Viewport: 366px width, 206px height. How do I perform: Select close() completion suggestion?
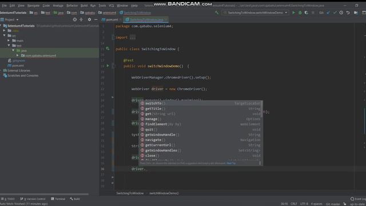pyautogui.click(x=201, y=156)
